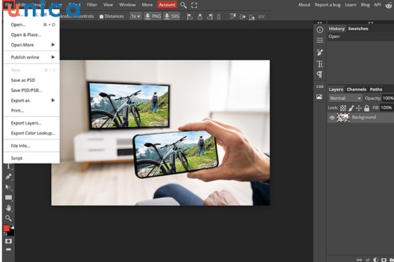
Task: Open the 1x export scale dropdown
Action: point(135,16)
